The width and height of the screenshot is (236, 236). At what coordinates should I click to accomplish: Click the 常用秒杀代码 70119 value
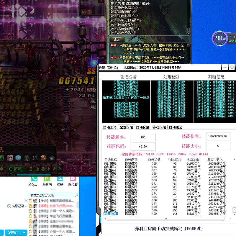click(x=150, y=154)
